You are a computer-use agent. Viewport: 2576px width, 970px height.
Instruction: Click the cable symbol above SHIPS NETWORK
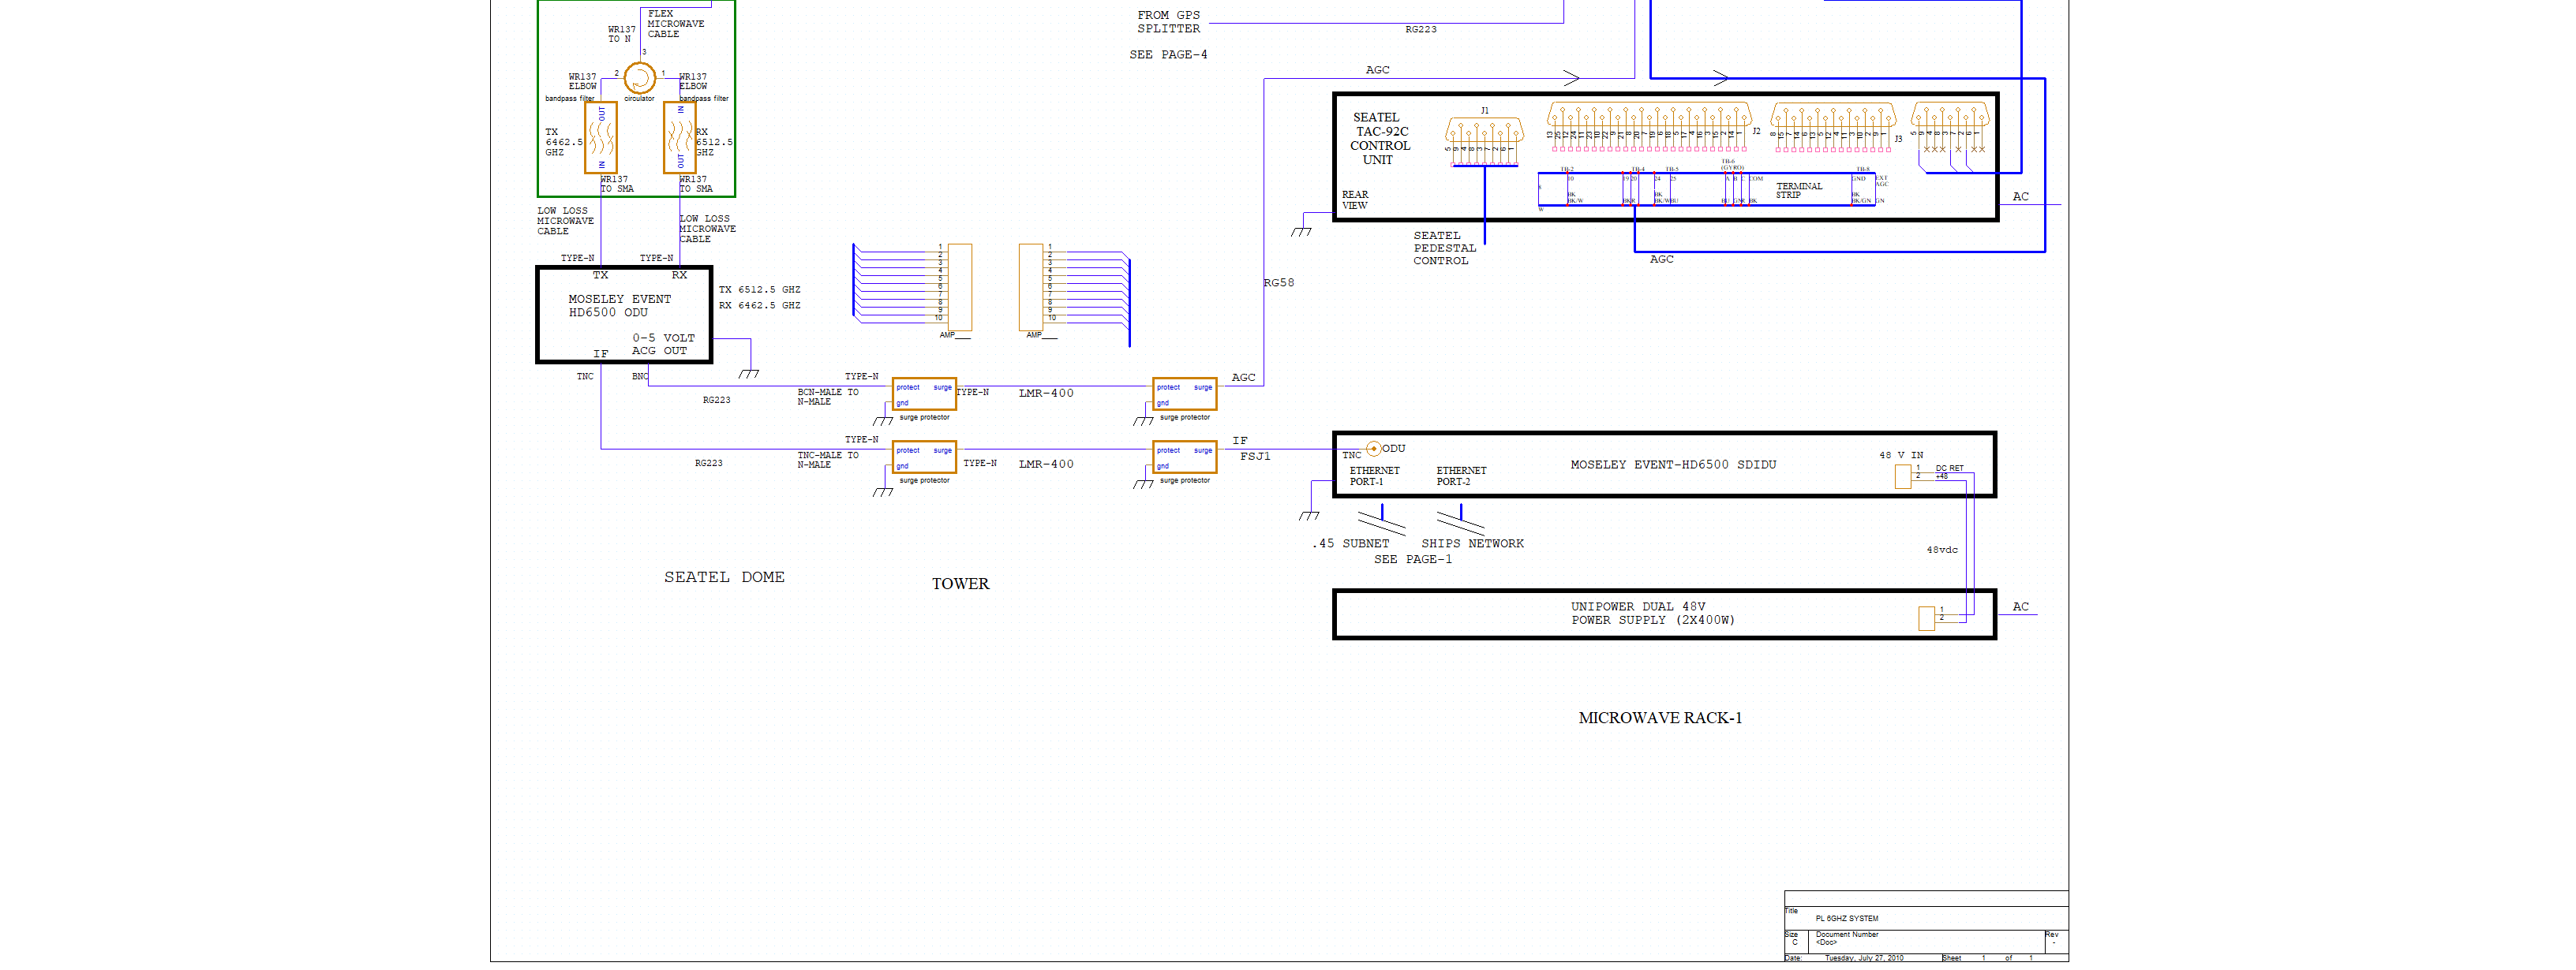coord(1461,518)
